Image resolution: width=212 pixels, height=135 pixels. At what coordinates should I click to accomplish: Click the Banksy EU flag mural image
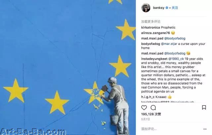tap(68, 67)
